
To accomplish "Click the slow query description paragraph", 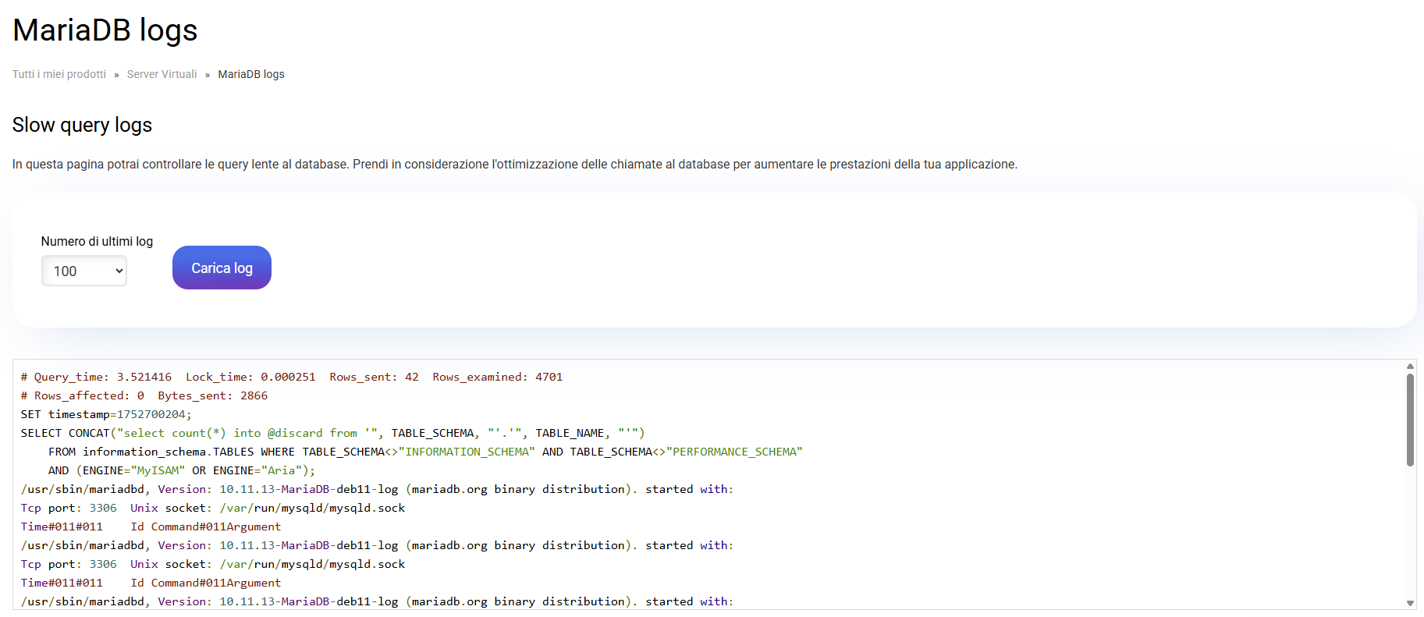I will point(514,165).
